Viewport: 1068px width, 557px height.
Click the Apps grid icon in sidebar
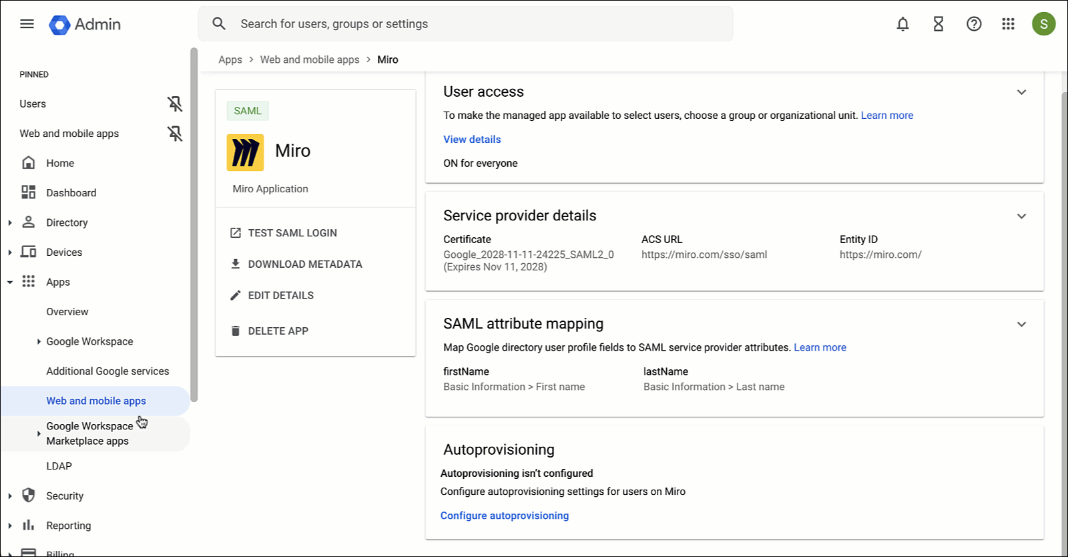[x=29, y=282]
